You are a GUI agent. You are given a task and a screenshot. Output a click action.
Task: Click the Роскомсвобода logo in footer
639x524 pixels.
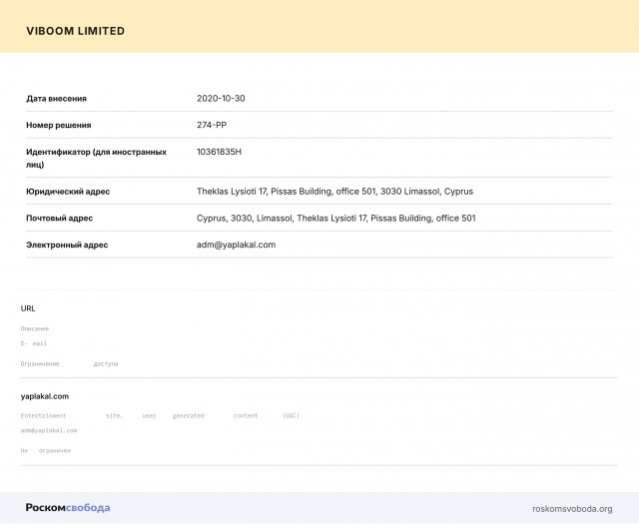pos(68,508)
